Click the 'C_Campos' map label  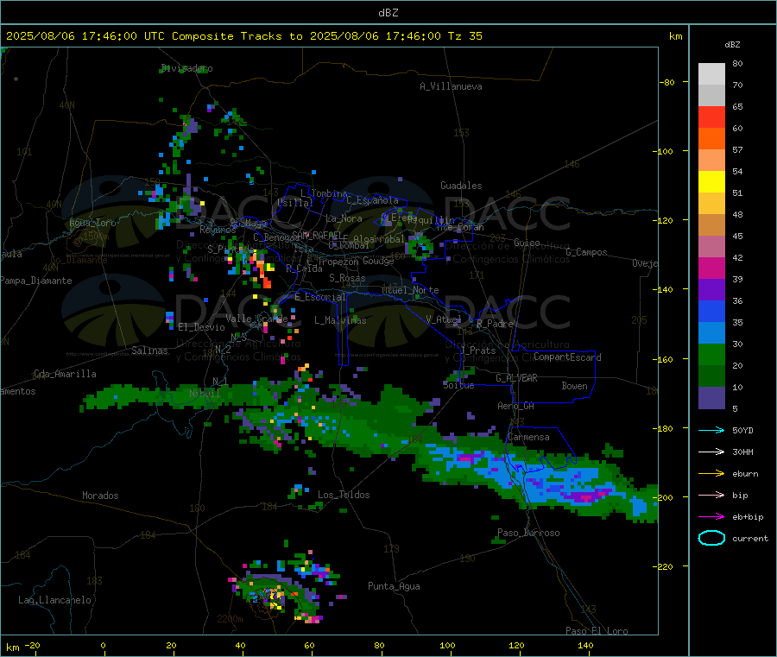pos(586,252)
